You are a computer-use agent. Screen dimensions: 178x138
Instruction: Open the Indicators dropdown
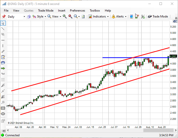[x=99, y=16]
